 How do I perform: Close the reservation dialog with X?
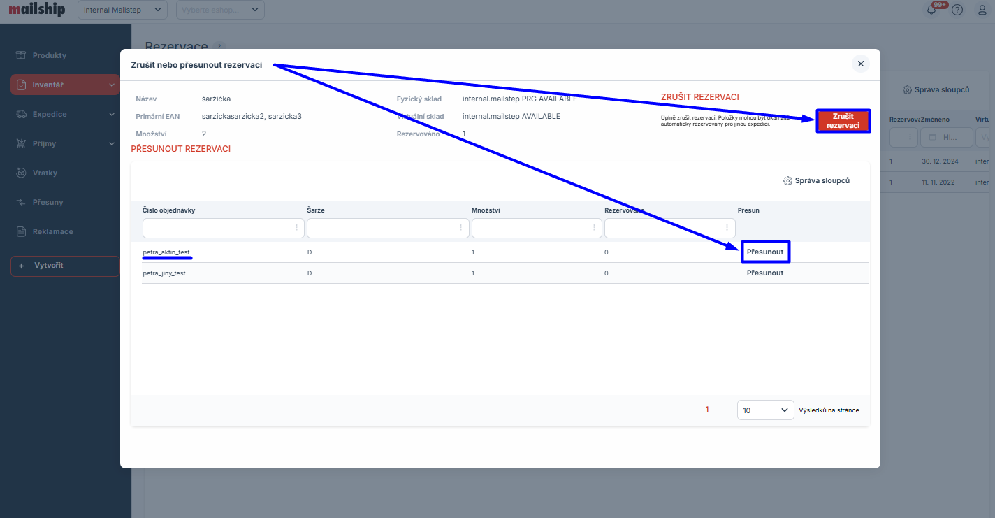(860, 64)
